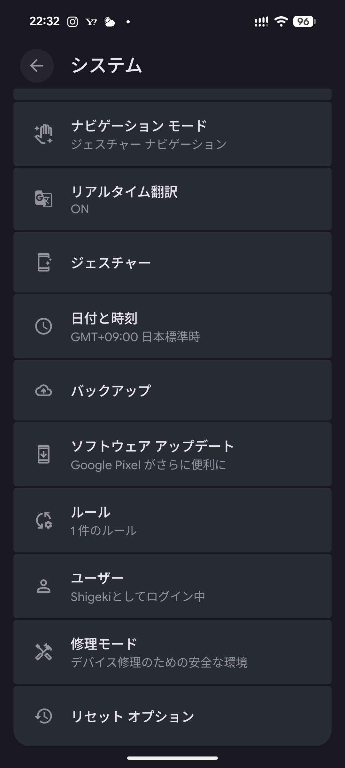Tap the user profile person icon
This screenshot has width=345, height=768.
coord(43,586)
